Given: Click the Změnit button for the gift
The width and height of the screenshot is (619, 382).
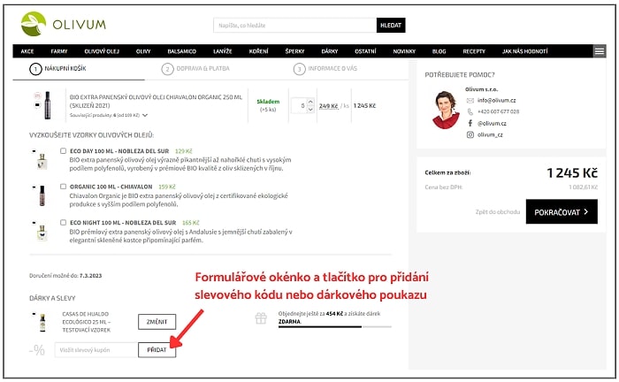Looking at the screenshot, I should (157, 322).
